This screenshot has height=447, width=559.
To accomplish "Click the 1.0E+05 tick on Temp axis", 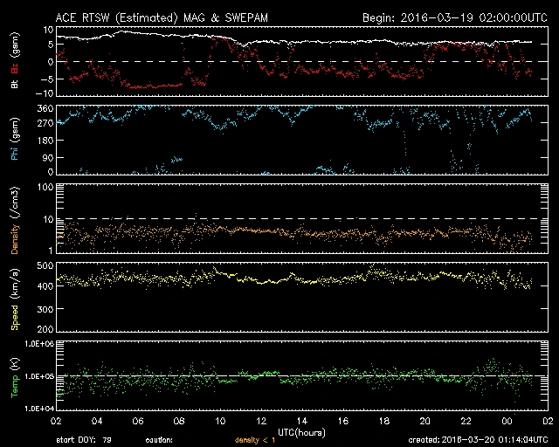I will click(39, 376).
